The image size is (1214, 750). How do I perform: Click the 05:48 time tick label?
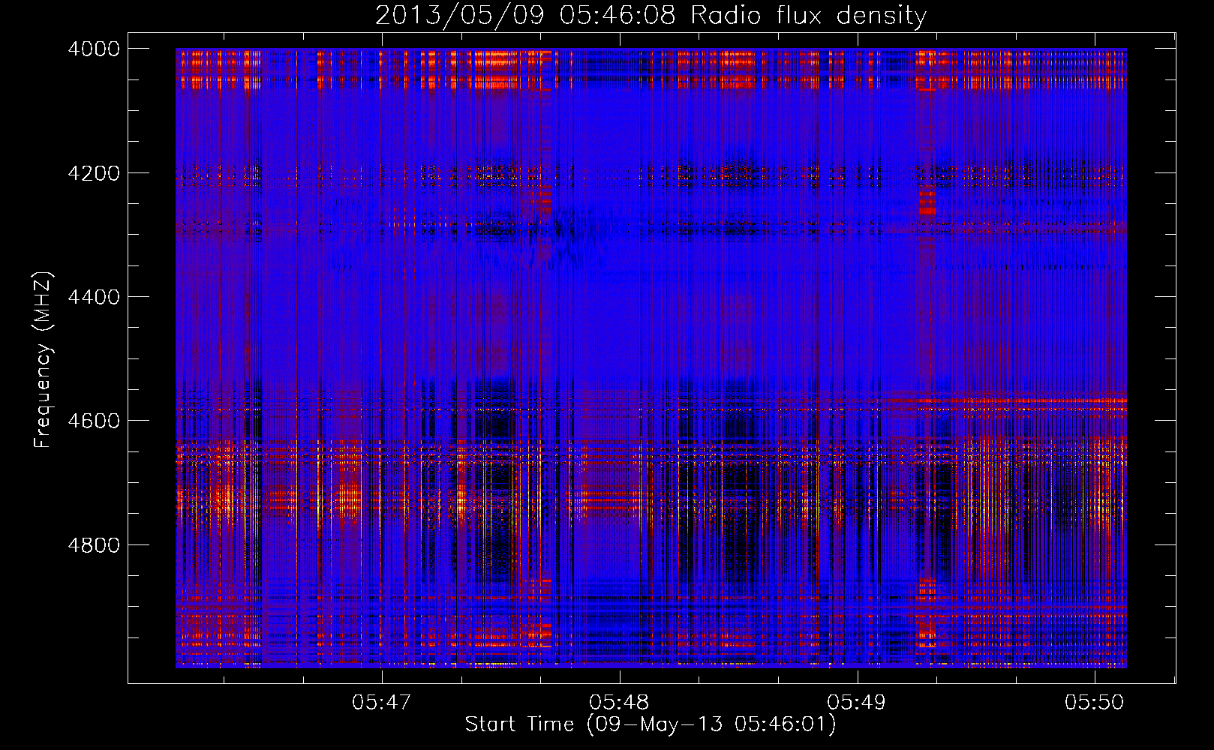tap(620, 703)
